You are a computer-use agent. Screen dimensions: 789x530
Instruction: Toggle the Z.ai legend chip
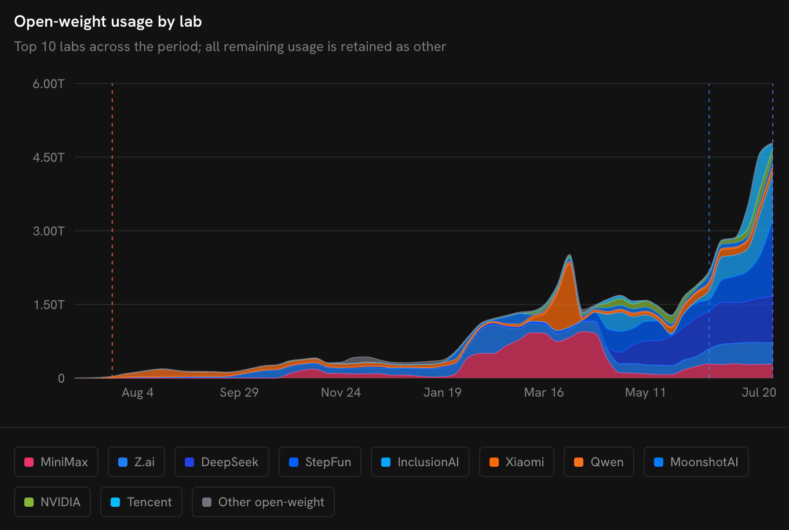(x=136, y=462)
